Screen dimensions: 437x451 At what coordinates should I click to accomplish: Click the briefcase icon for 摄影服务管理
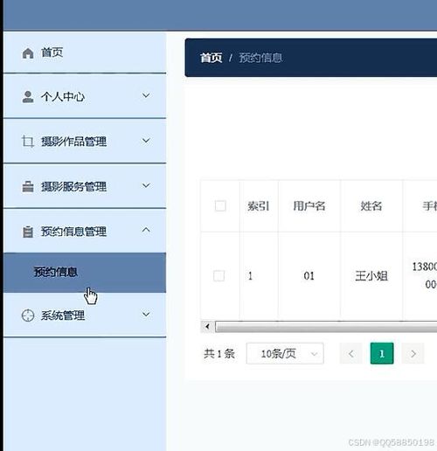point(28,187)
